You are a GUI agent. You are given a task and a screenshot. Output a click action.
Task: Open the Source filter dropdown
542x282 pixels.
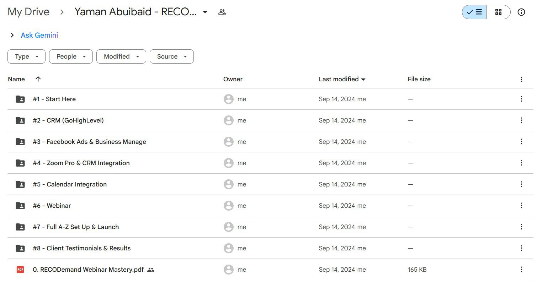coord(172,56)
